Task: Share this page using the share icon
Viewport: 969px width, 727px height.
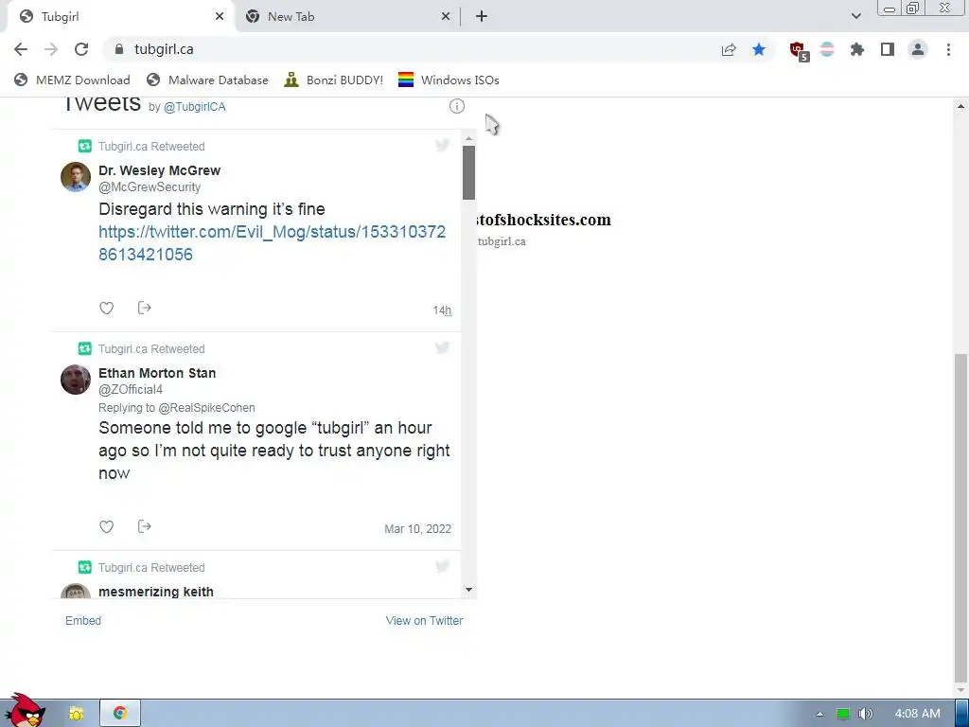Action: [729, 49]
